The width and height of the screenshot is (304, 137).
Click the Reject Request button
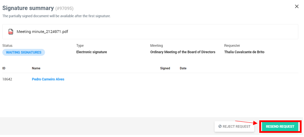tap(234, 127)
